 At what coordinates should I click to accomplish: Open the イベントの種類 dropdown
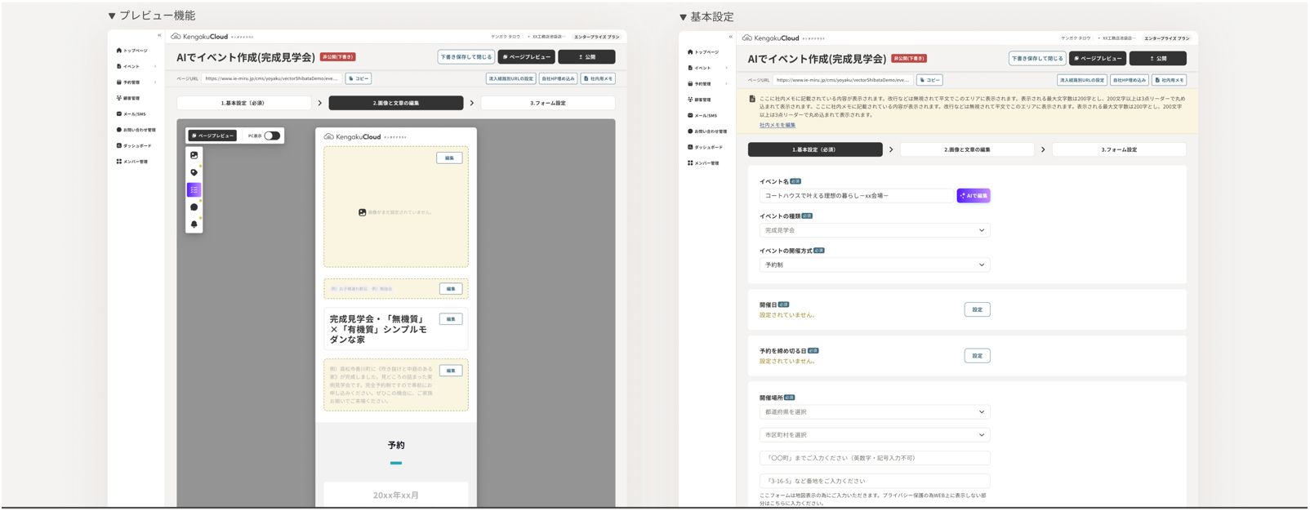coord(874,230)
